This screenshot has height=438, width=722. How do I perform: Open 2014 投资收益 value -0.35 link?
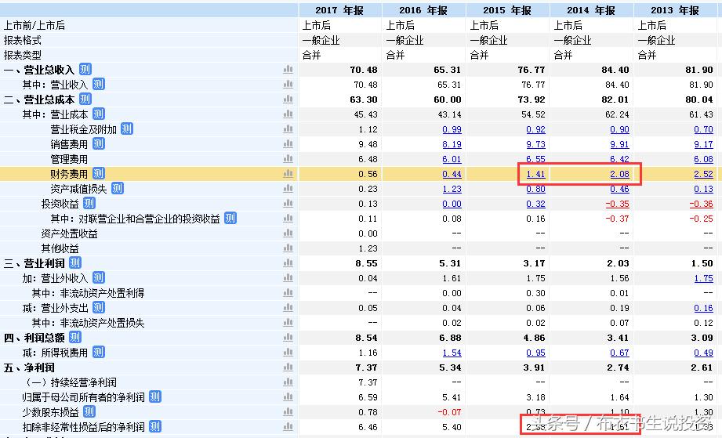618,204
